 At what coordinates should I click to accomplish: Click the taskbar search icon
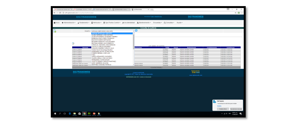(x=60, y=114)
